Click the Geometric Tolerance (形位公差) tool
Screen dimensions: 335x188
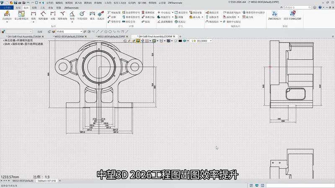[x=129, y=22]
